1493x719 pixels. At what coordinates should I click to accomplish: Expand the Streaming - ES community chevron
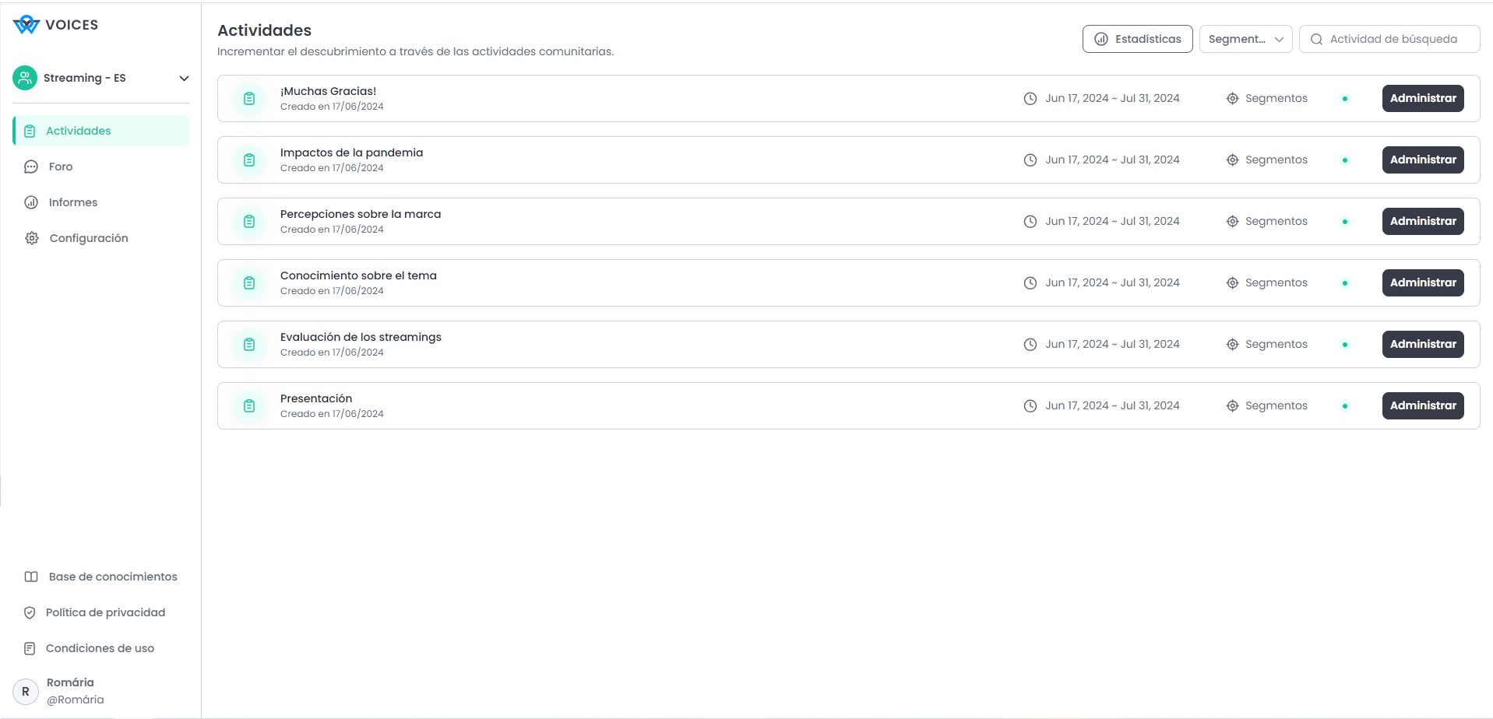184,78
